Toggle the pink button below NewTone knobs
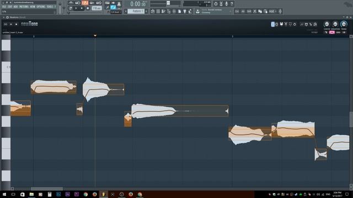 pos(332,32)
